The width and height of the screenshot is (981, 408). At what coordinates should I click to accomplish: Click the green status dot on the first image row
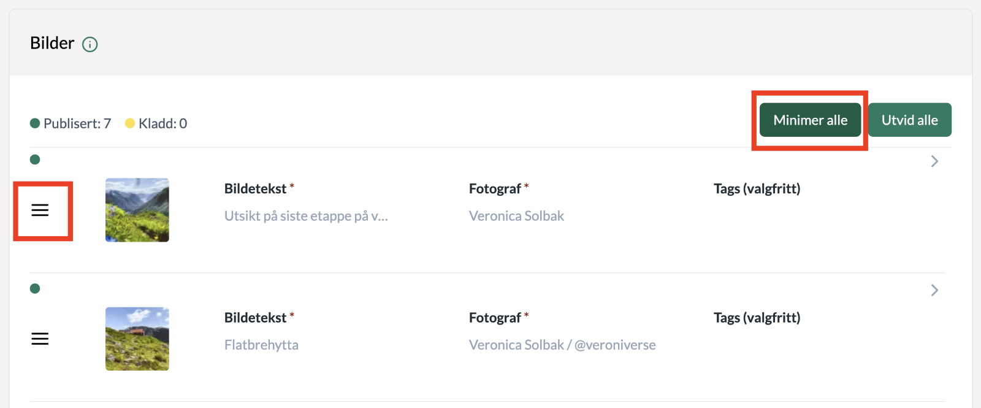point(35,160)
